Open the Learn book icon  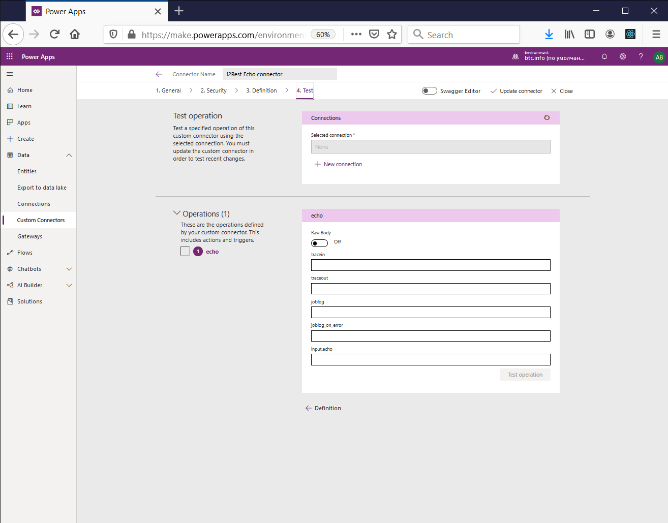point(10,106)
